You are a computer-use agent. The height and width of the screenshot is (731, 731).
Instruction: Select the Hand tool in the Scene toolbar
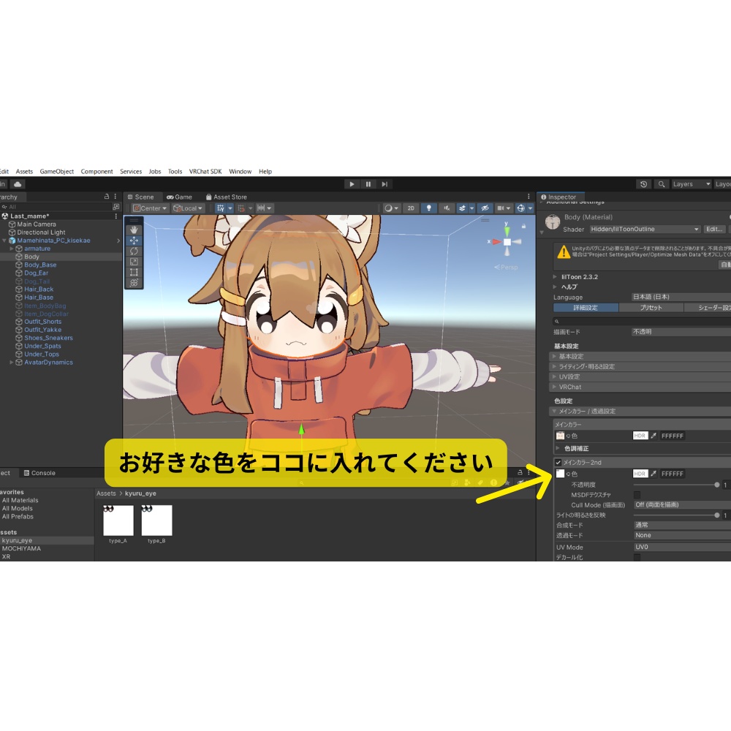134,230
